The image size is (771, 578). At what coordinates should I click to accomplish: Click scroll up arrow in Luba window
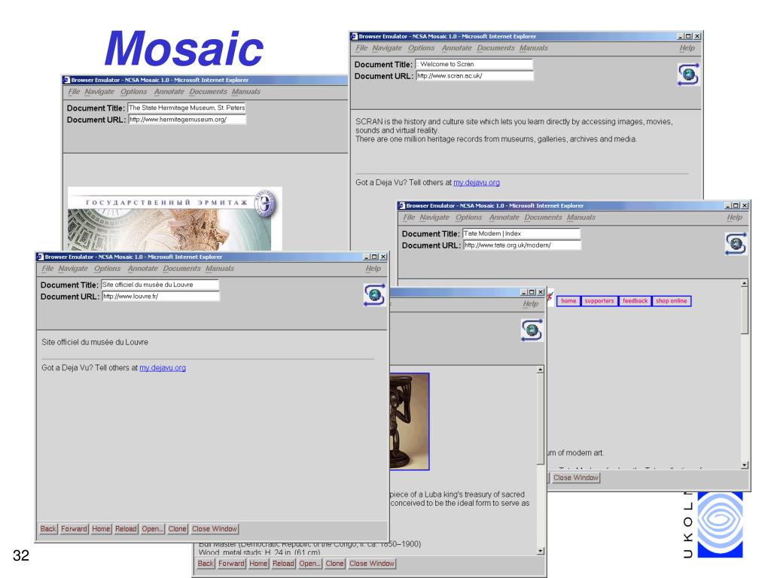541,369
